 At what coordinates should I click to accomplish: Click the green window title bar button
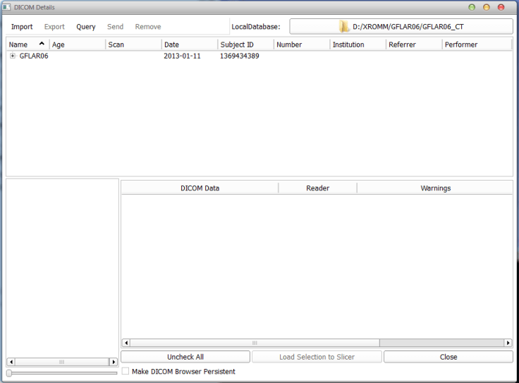pyautogui.click(x=472, y=7)
